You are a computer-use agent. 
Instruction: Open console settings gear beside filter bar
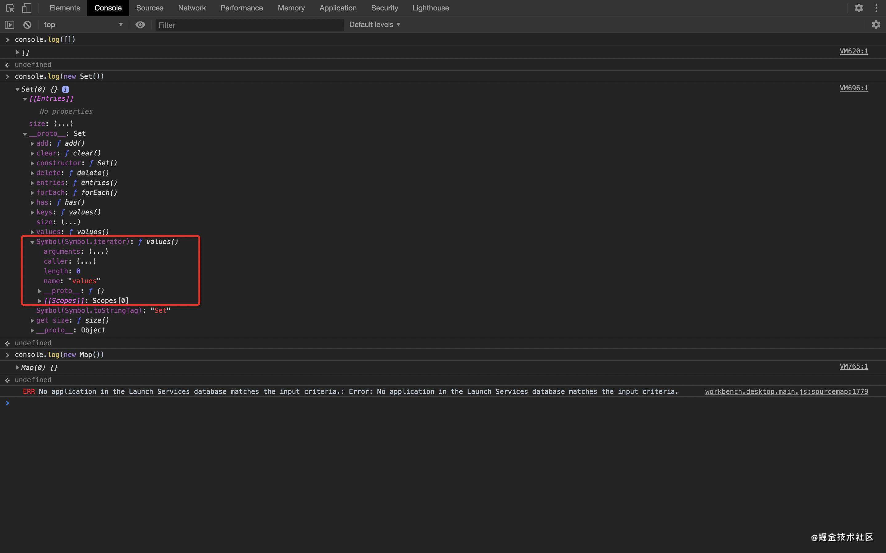point(876,25)
